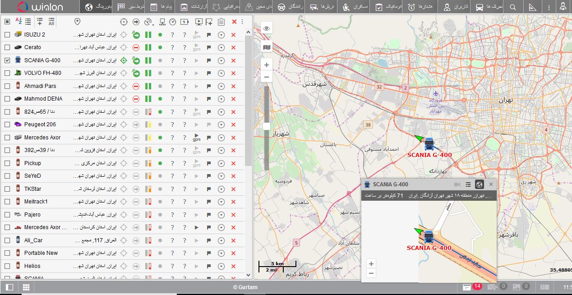The image size is (572, 295).
Task: Check the Cerato checkbox
Action: [7, 47]
